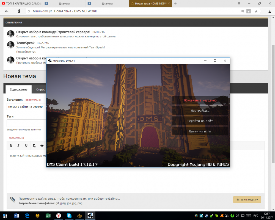This screenshot has height=220, width=275.
Task: Toggle the editor preview eye icon
Action: coord(42,146)
